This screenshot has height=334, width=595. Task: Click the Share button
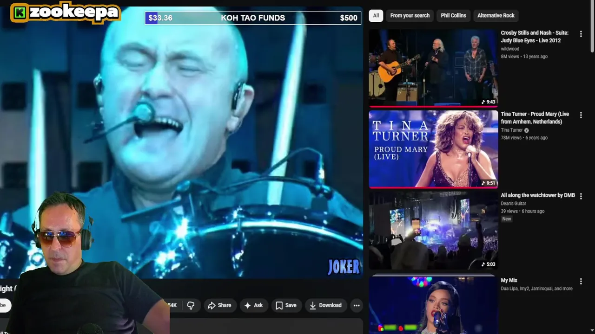[x=219, y=305]
